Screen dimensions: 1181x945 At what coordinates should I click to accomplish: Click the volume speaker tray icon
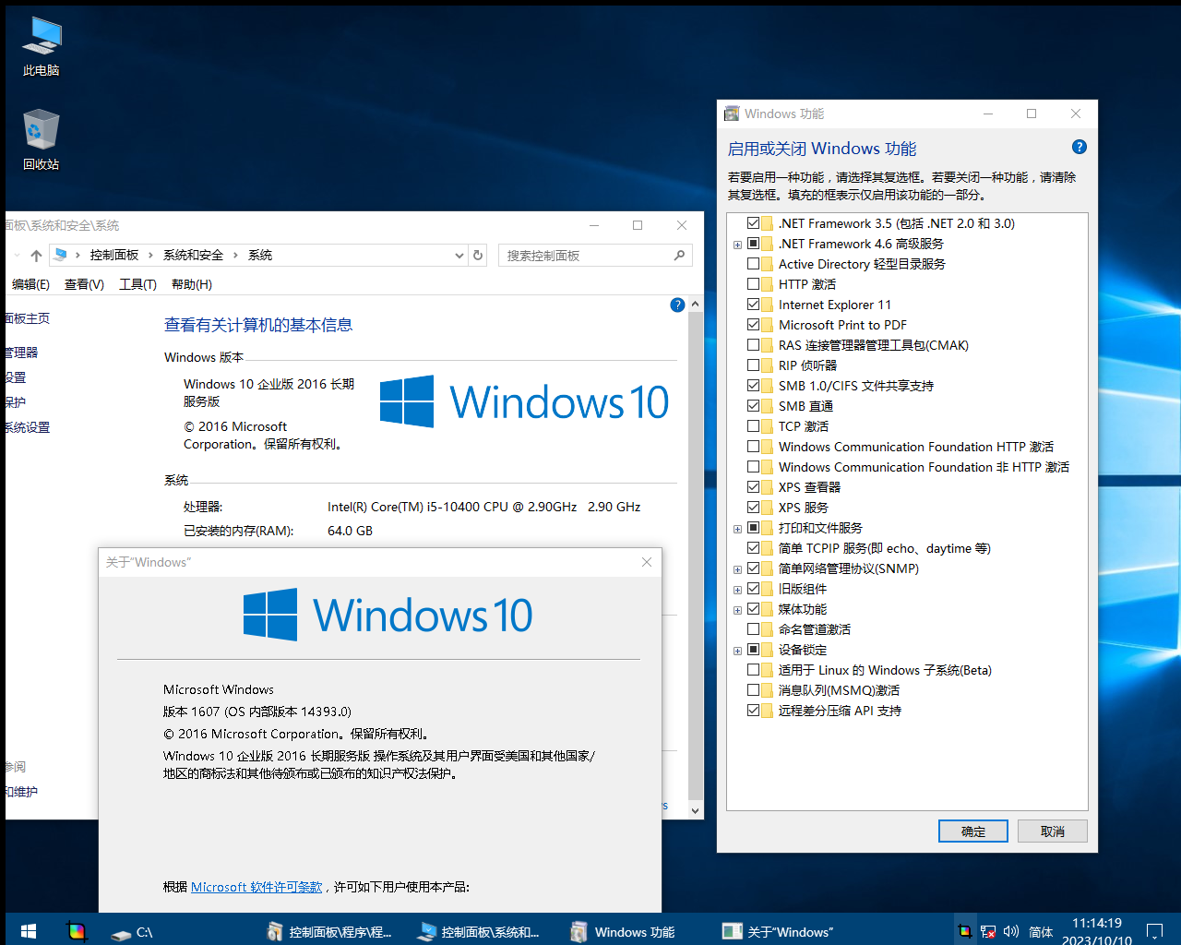[x=1011, y=932]
